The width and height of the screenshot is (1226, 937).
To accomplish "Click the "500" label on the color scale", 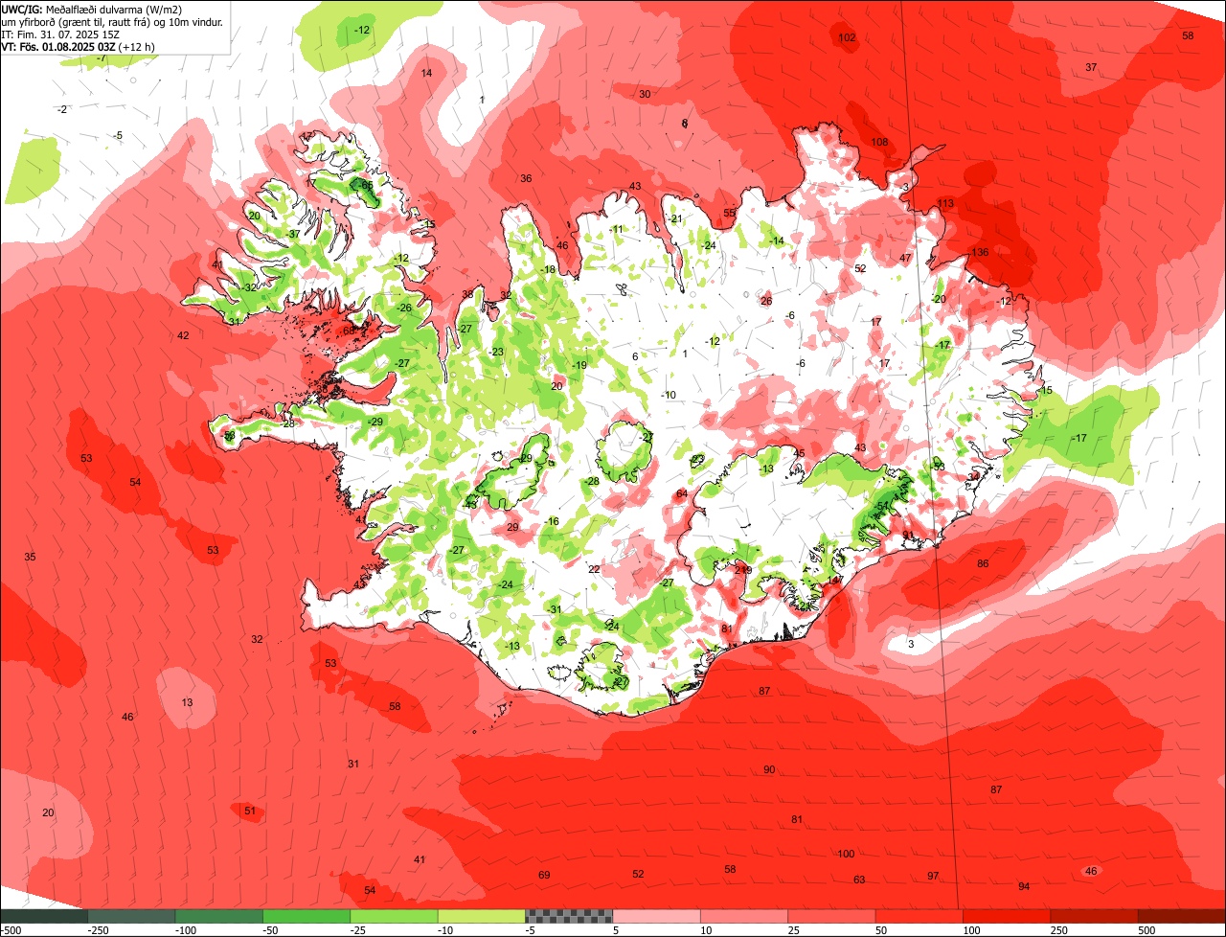I will pos(1147,930).
